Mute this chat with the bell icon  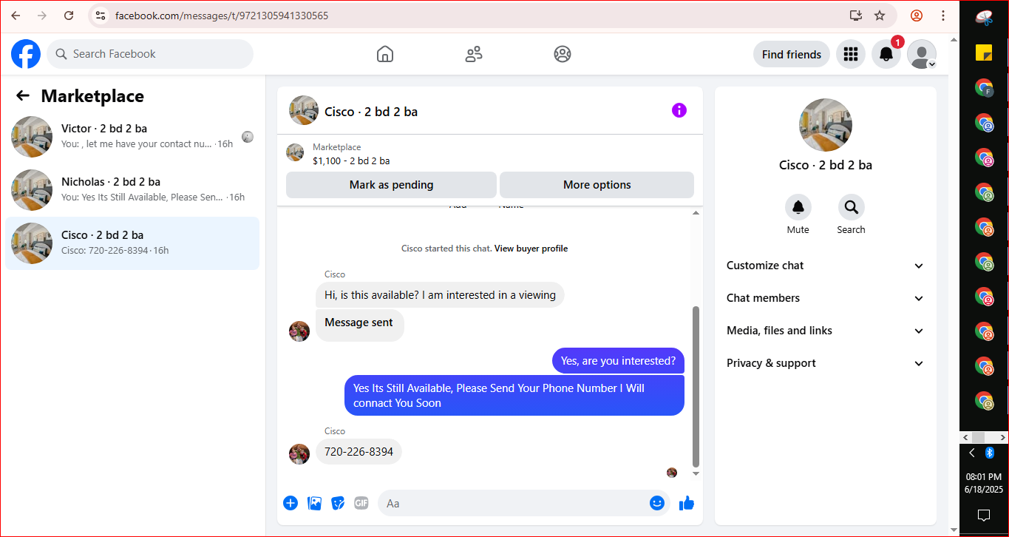point(798,208)
